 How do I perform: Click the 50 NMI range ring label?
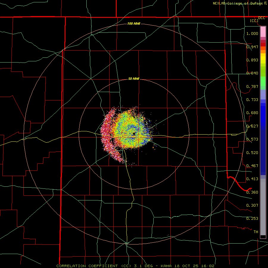click(134, 79)
